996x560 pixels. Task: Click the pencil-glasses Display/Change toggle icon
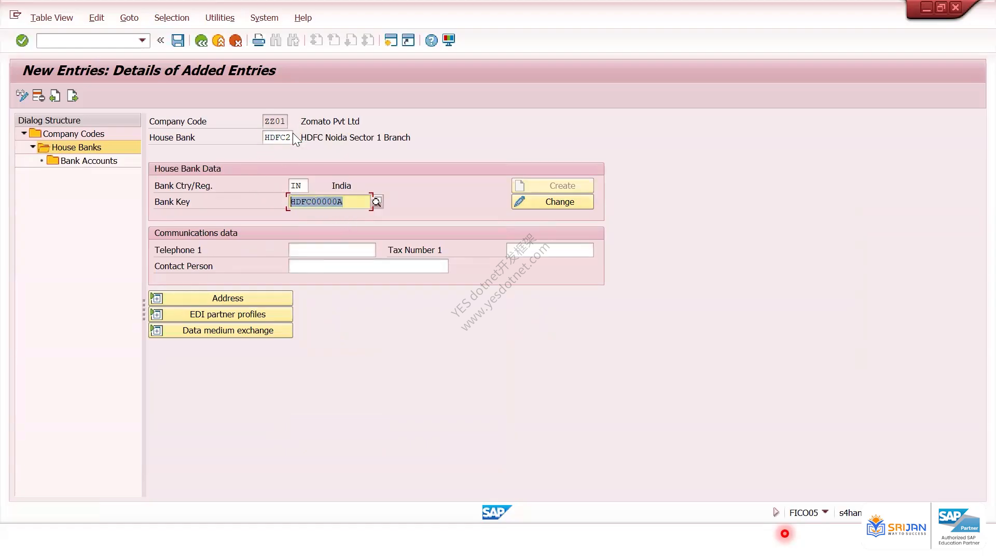click(x=22, y=96)
